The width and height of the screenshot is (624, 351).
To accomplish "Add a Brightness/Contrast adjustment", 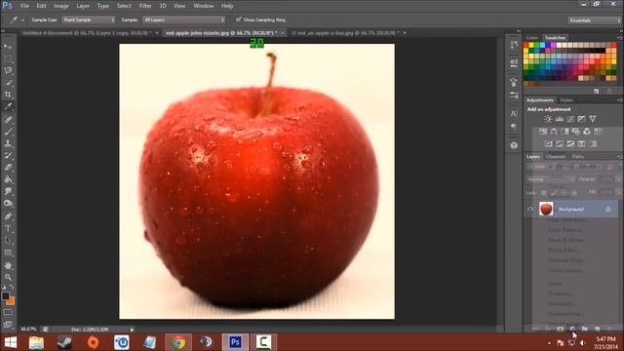I will [548, 119].
